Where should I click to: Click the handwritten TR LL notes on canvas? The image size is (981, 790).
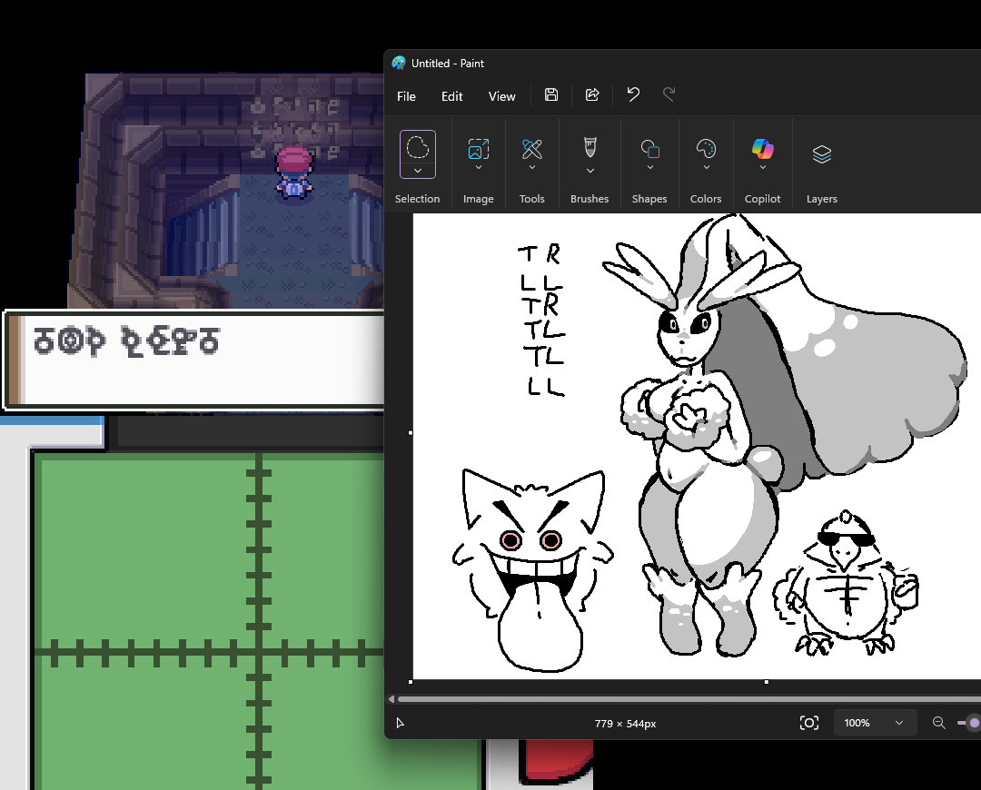pyautogui.click(x=541, y=319)
